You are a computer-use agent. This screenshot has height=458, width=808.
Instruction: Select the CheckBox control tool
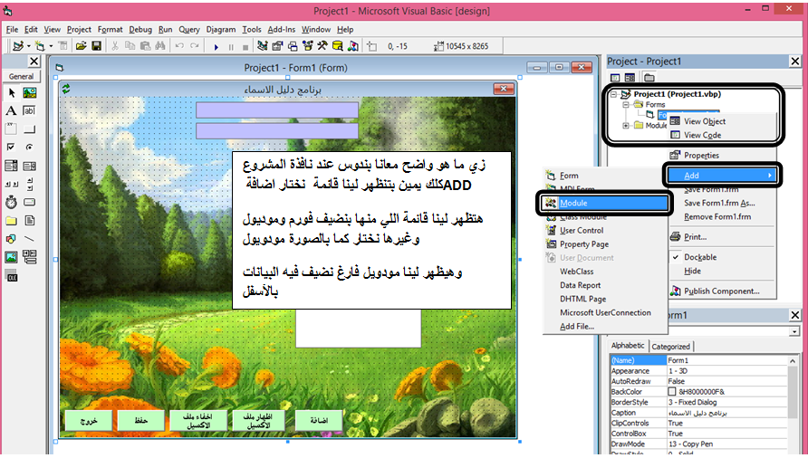point(12,148)
